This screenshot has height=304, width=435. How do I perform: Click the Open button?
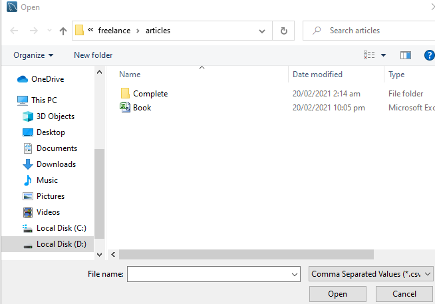(x=337, y=294)
